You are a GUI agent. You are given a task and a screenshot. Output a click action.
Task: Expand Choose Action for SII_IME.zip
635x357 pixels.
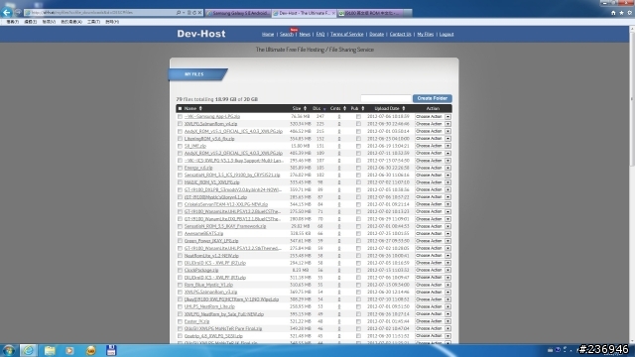(x=433, y=146)
